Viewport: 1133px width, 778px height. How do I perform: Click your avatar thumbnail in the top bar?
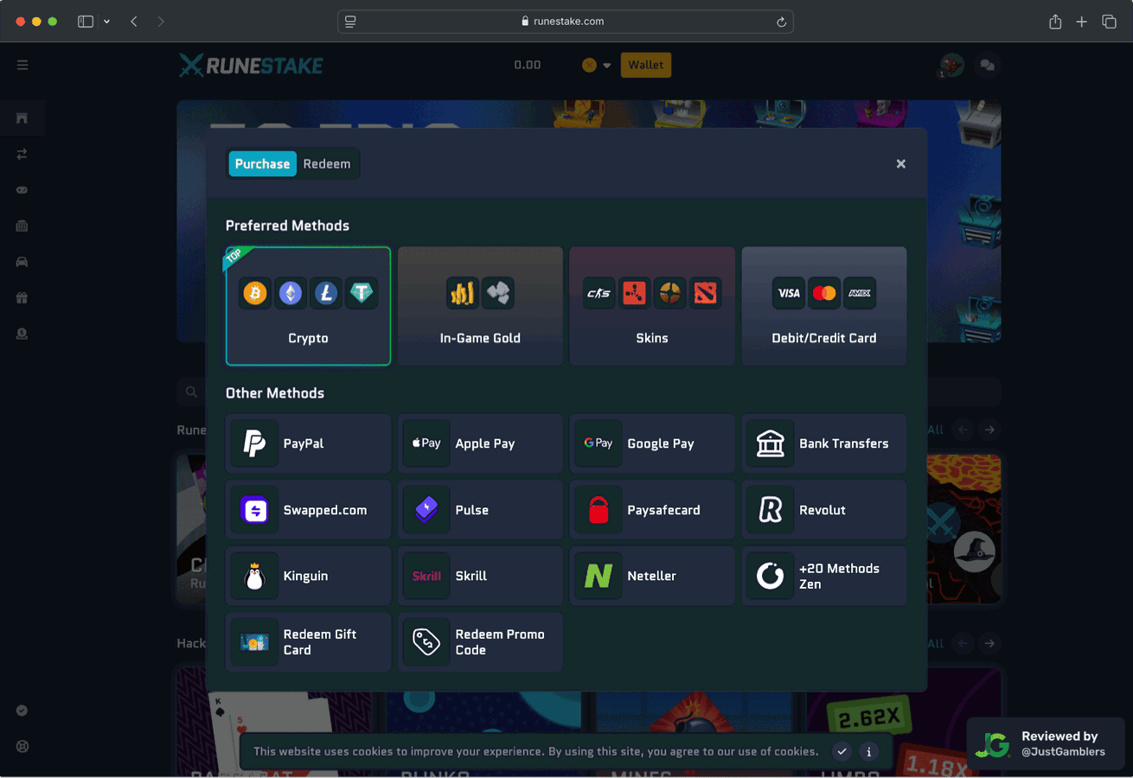click(950, 65)
